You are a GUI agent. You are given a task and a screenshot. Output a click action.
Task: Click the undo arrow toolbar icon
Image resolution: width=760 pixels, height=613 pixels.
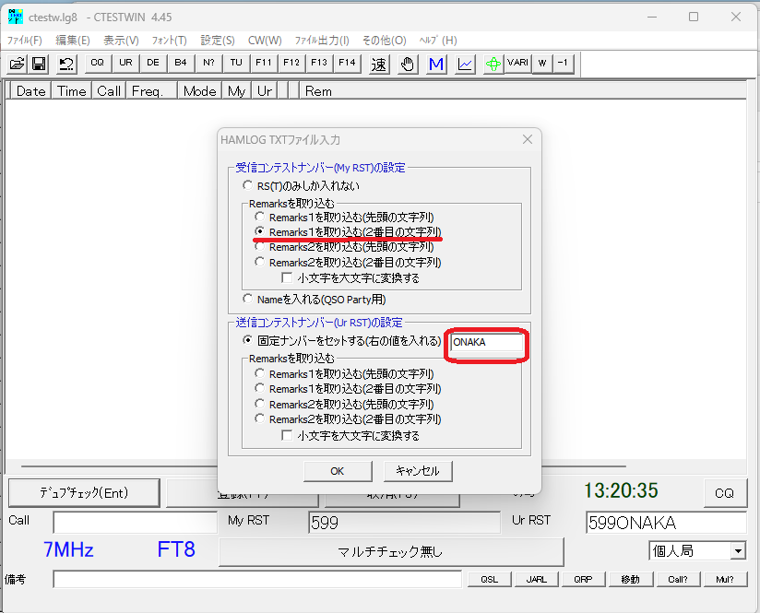[66, 64]
